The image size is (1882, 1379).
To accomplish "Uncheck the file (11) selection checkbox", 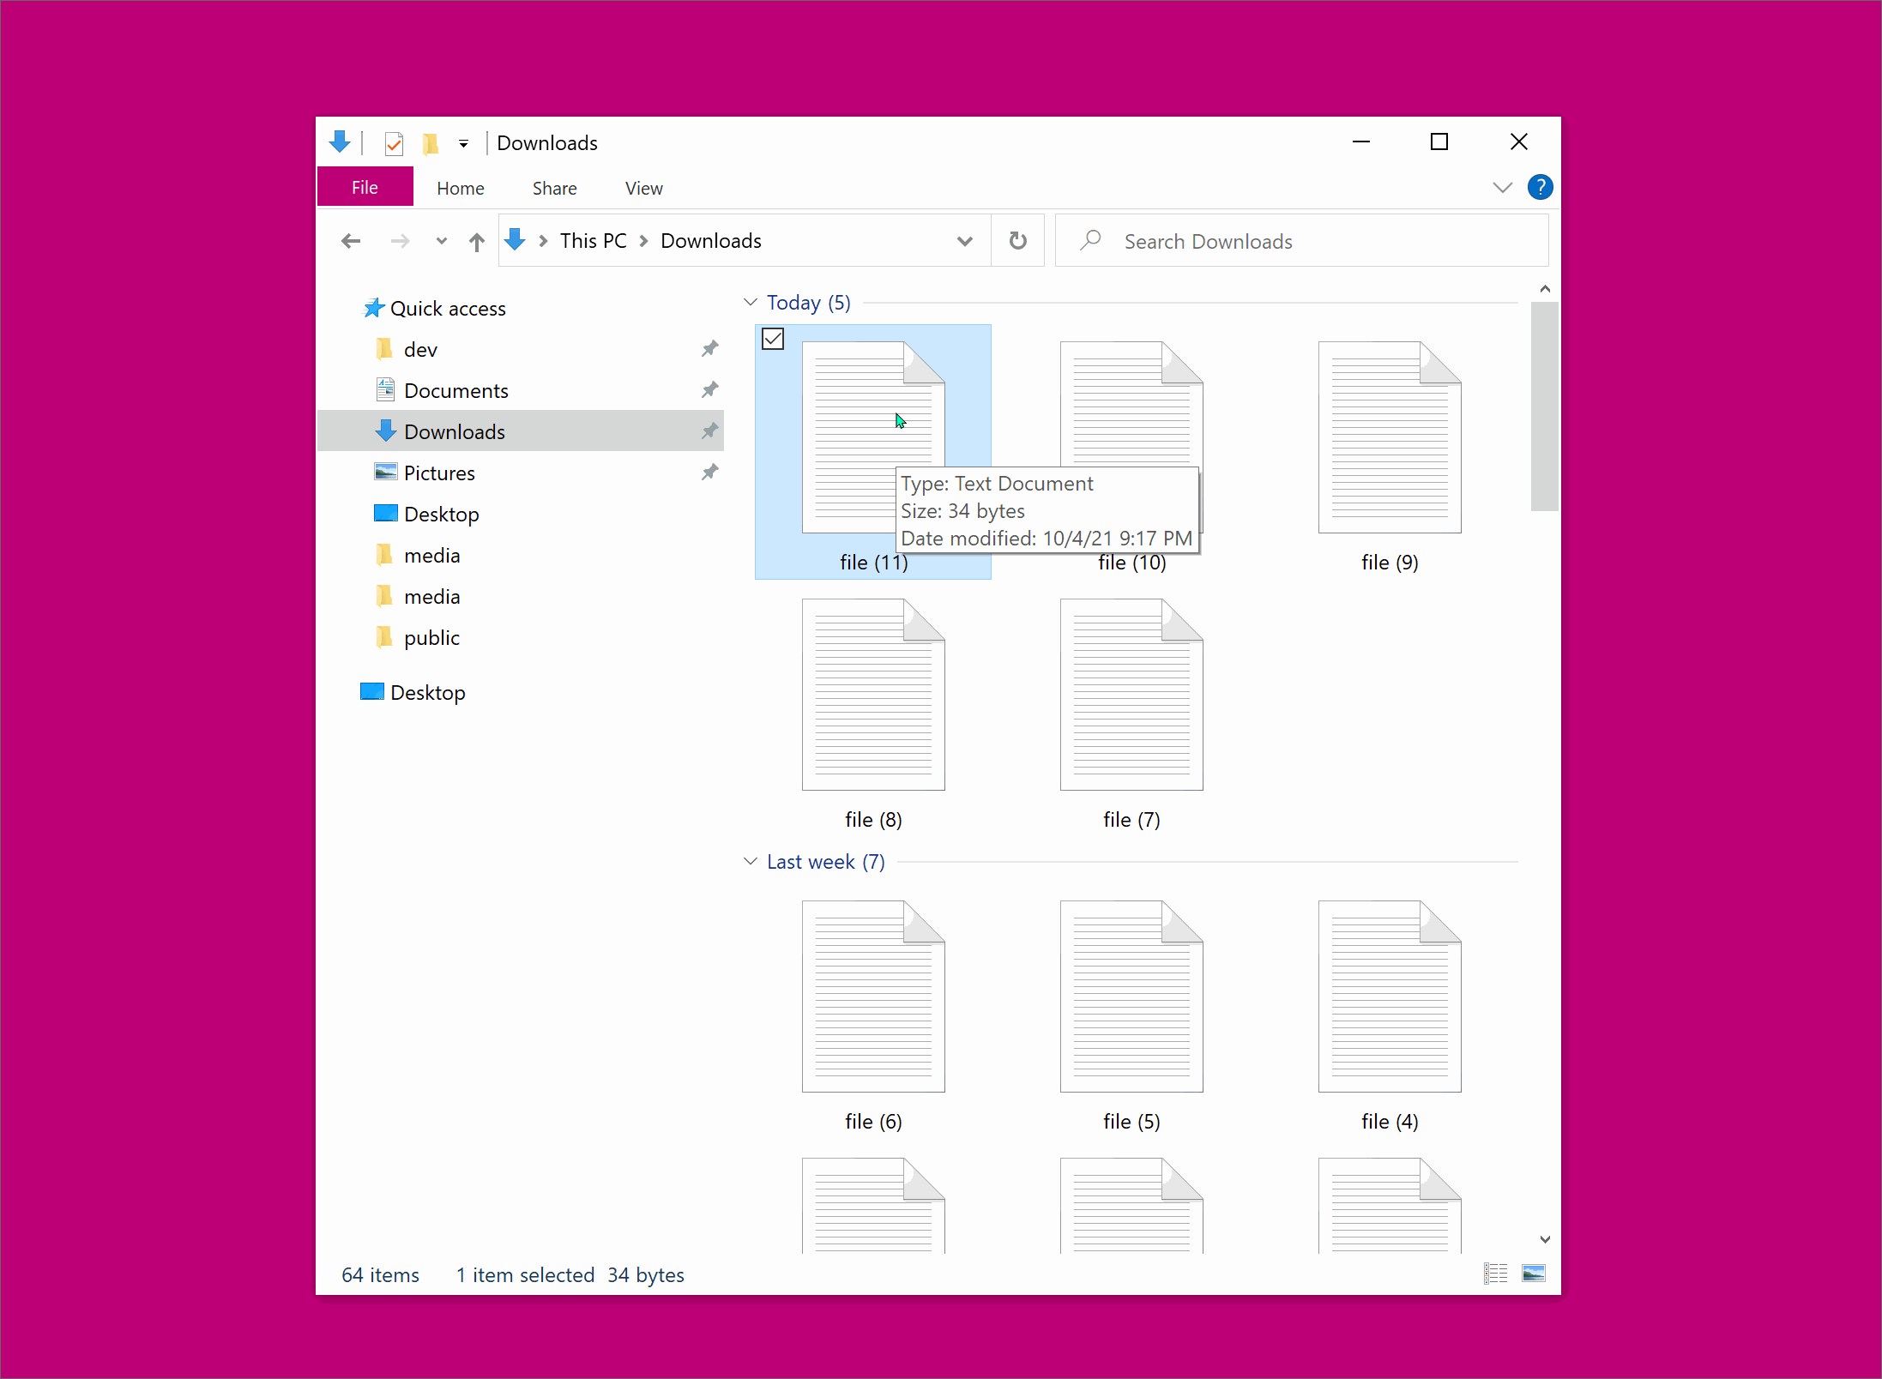I will click(x=773, y=340).
